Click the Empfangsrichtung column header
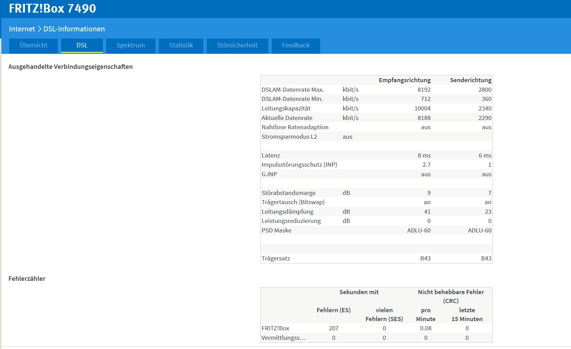 pyautogui.click(x=404, y=80)
